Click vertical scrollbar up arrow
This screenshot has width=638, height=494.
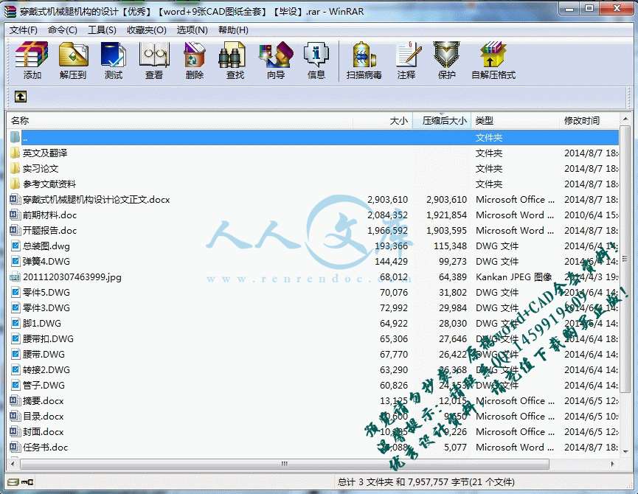point(625,119)
